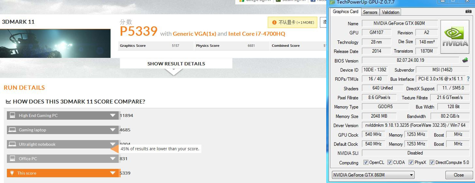The width and height of the screenshot is (475, 183).
Task: Click the Gaming laptop row icon
Action: pos(12,130)
